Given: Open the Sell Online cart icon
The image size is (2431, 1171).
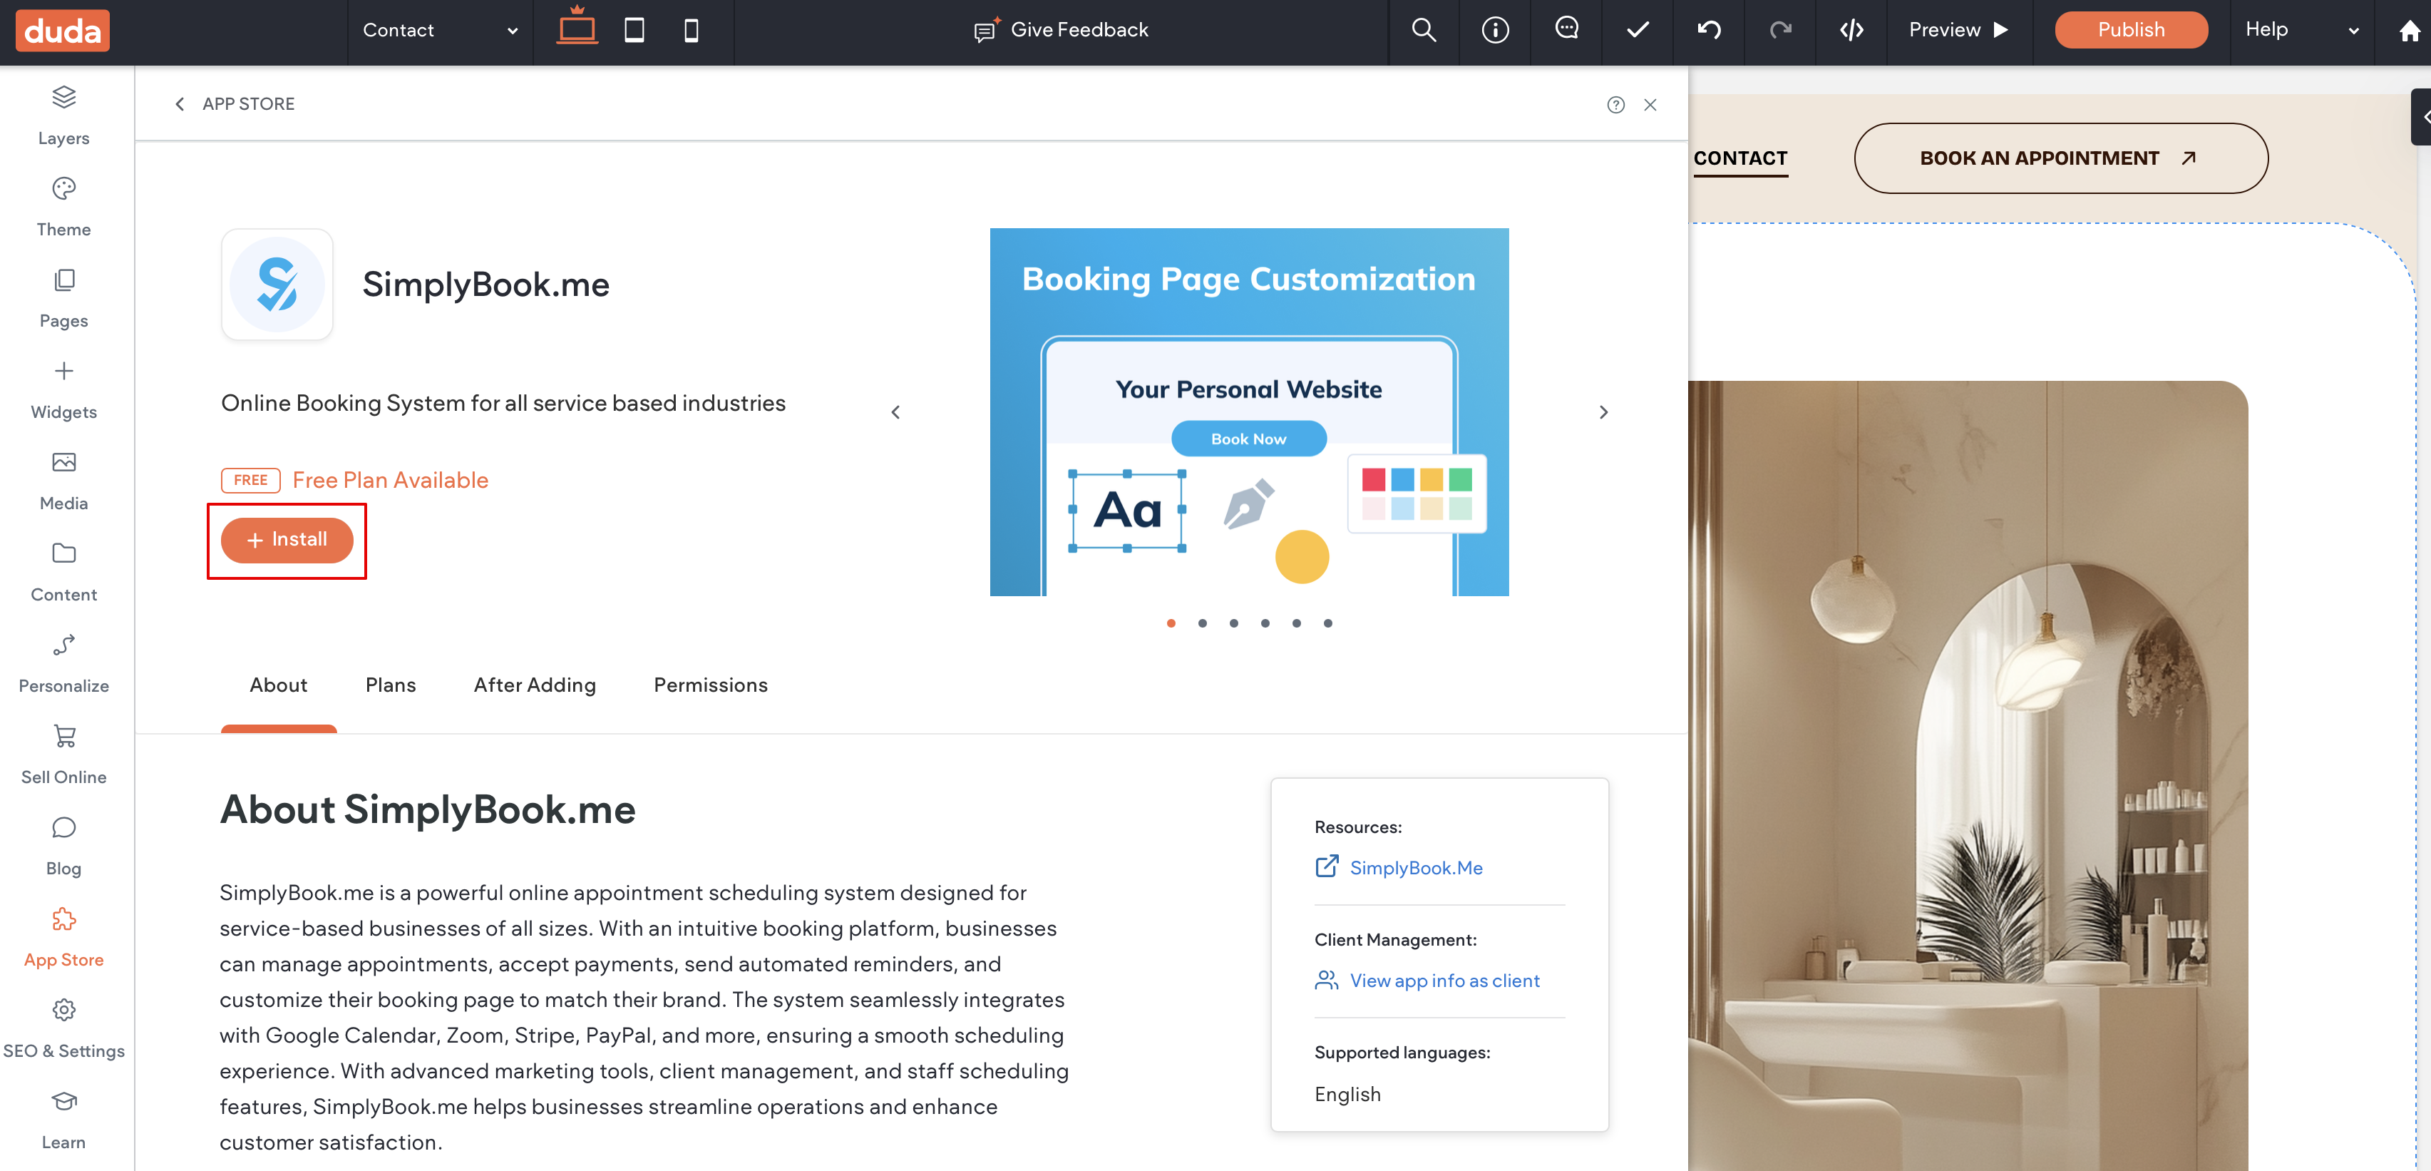Looking at the screenshot, I should pyautogui.click(x=63, y=737).
